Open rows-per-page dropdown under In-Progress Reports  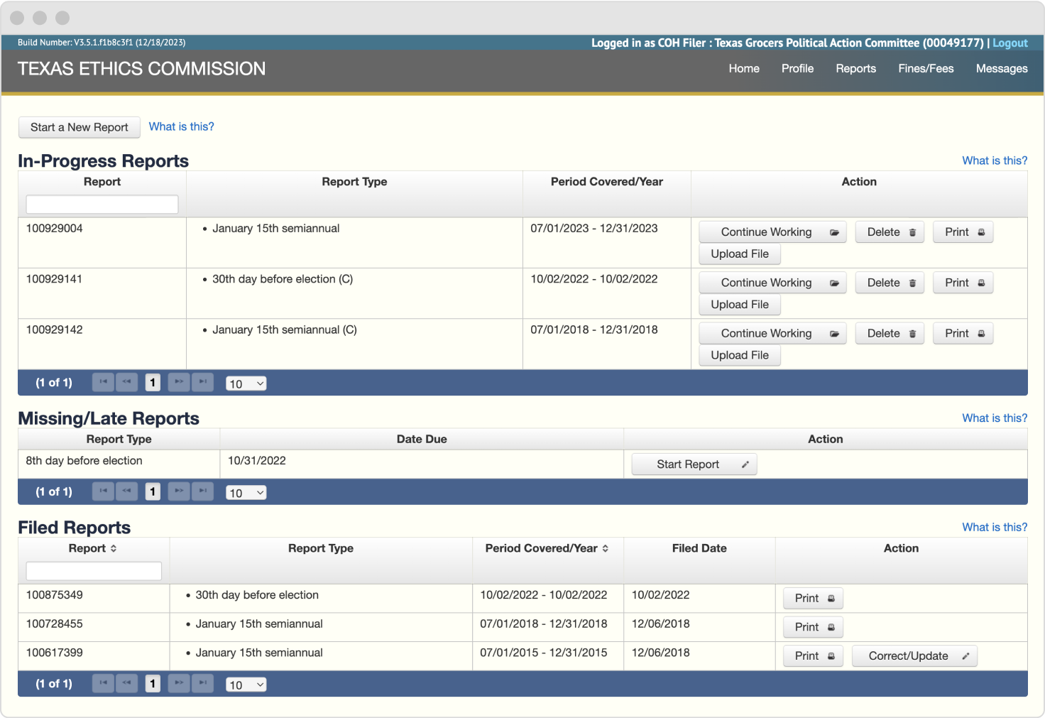coord(246,383)
